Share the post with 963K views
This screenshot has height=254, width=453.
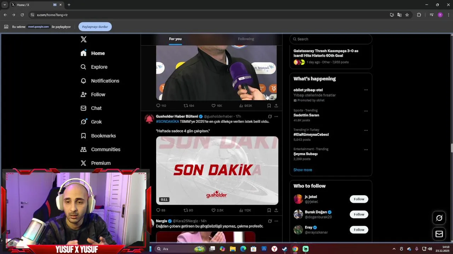pyautogui.click(x=276, y=106)
